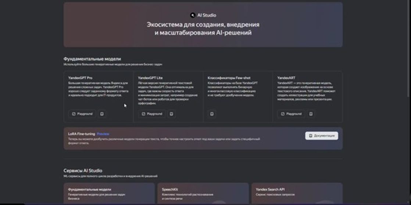Open documentation icon for YandexART
This screenshot has width=411, height=205.
(x=311, y=114)
